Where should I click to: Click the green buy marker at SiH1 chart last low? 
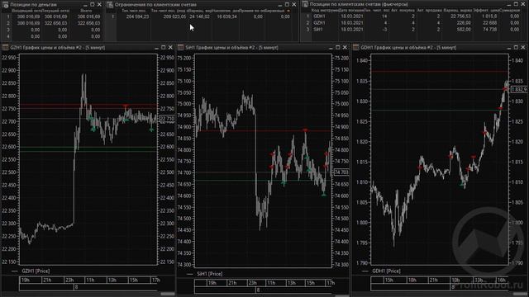point(324,195)
